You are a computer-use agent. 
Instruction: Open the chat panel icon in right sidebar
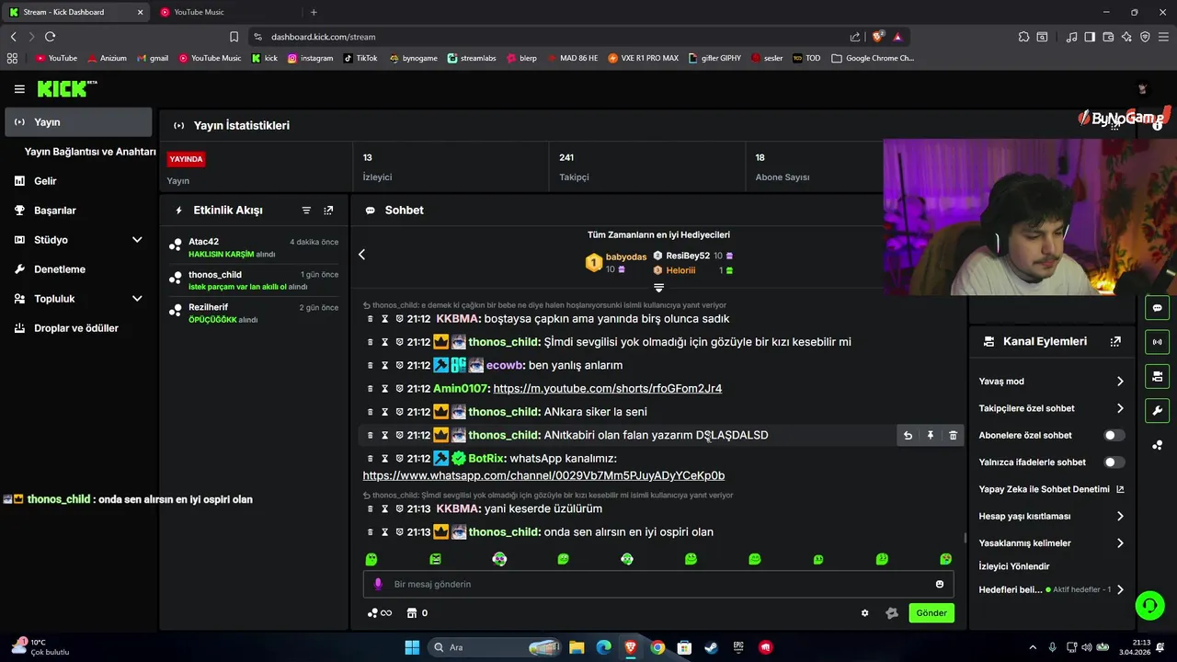[1157, 308]
